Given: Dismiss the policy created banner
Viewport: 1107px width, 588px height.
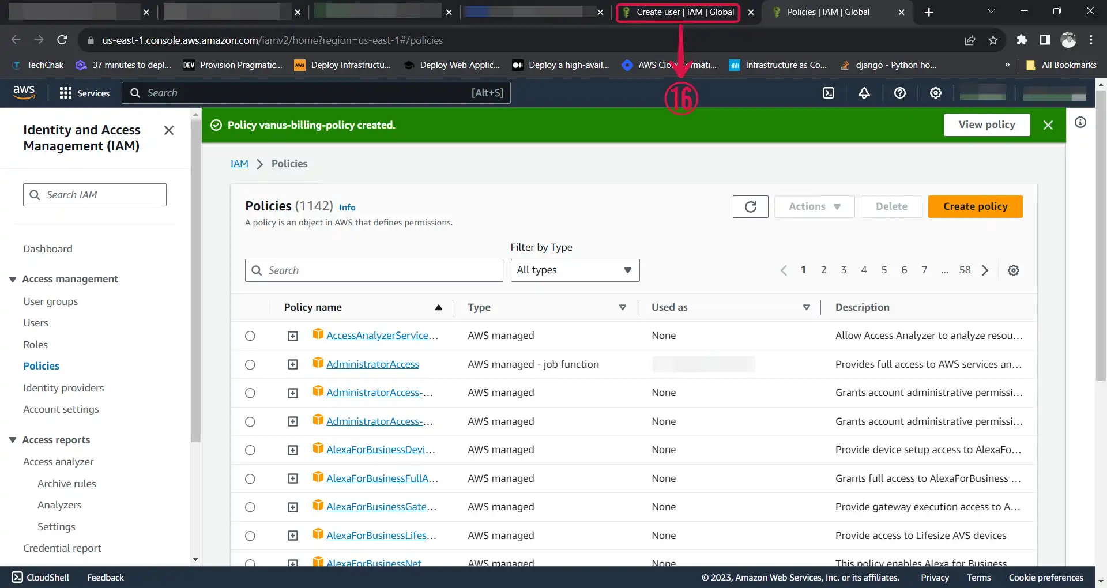Looking at the screenshot, I should pyautogui.click(x=1048, y=125).
